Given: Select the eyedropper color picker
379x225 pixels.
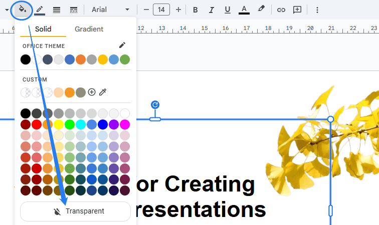Looking at the screenshot, I should click(x=103, y=92).
